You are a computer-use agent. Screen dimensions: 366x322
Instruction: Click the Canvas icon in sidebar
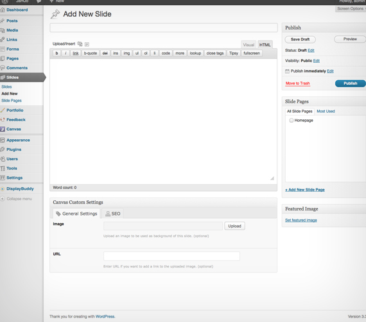click(x=3, y=129)
